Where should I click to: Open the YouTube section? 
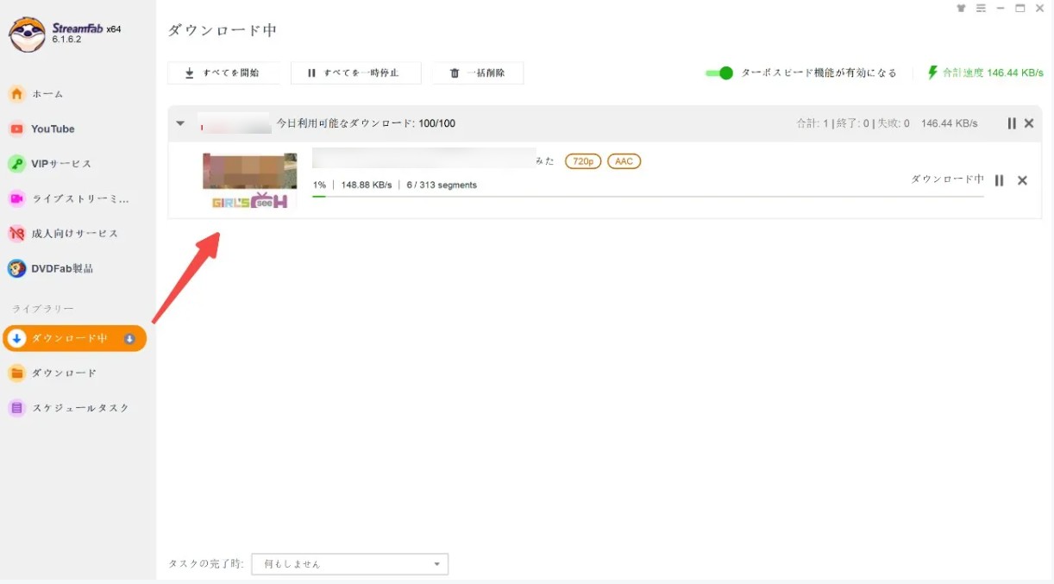tap(53, 129)
